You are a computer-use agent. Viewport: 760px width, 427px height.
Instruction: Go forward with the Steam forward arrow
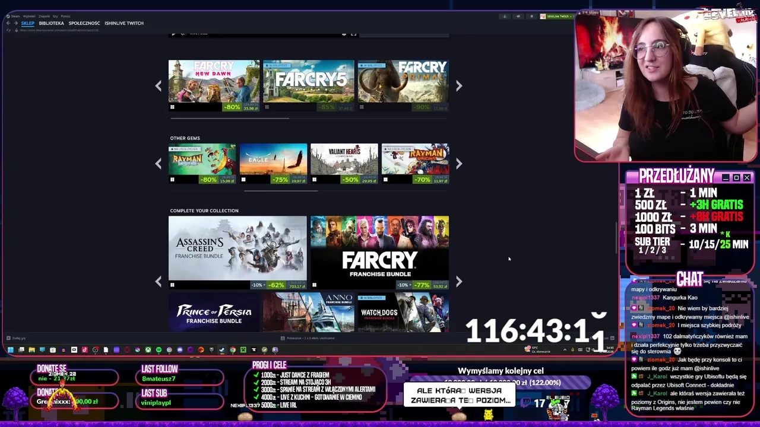pos(16,23)
